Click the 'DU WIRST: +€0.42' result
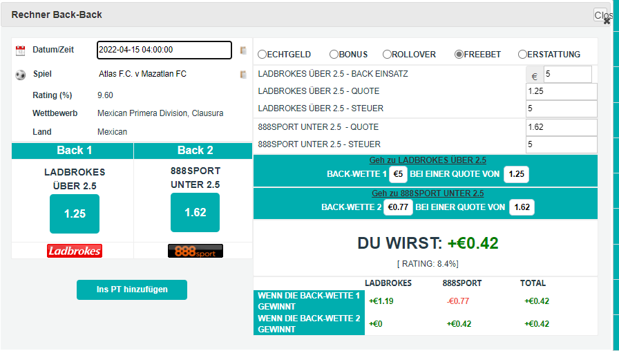The height and width of the screenshot is (351, 619). tap(428, 243)
